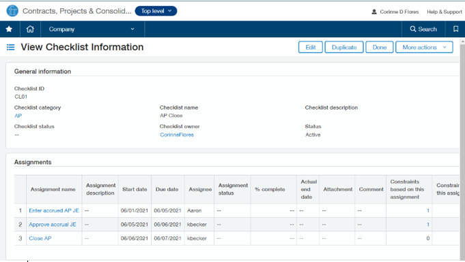The height and width of the screenshot is (262, 465).
Task: Select checklist ID value CL01
Action: (20, 97)
